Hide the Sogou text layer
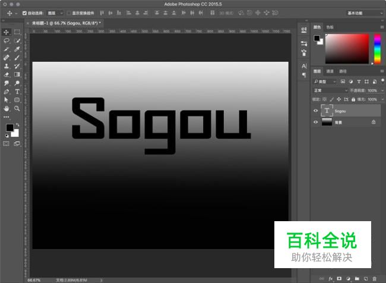 [x=315, y=111]
